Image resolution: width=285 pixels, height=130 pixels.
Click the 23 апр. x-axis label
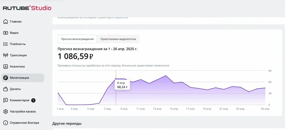[x=241, y=109]
